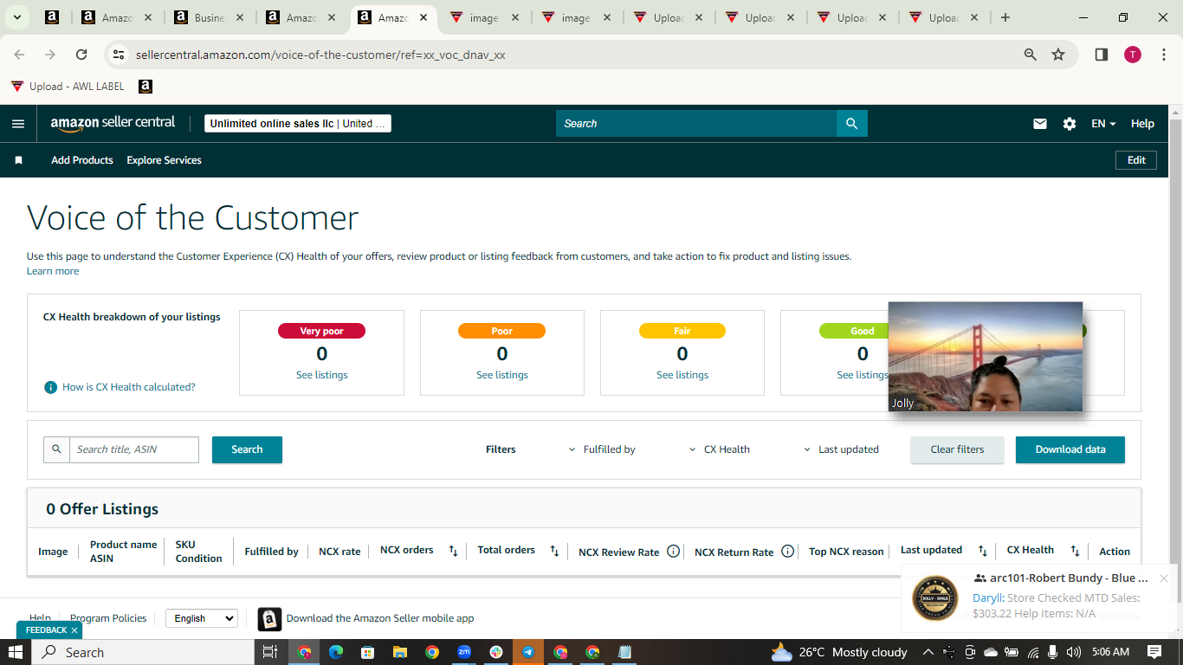Sort the table by CX Health column

(x=1075, y=551)
